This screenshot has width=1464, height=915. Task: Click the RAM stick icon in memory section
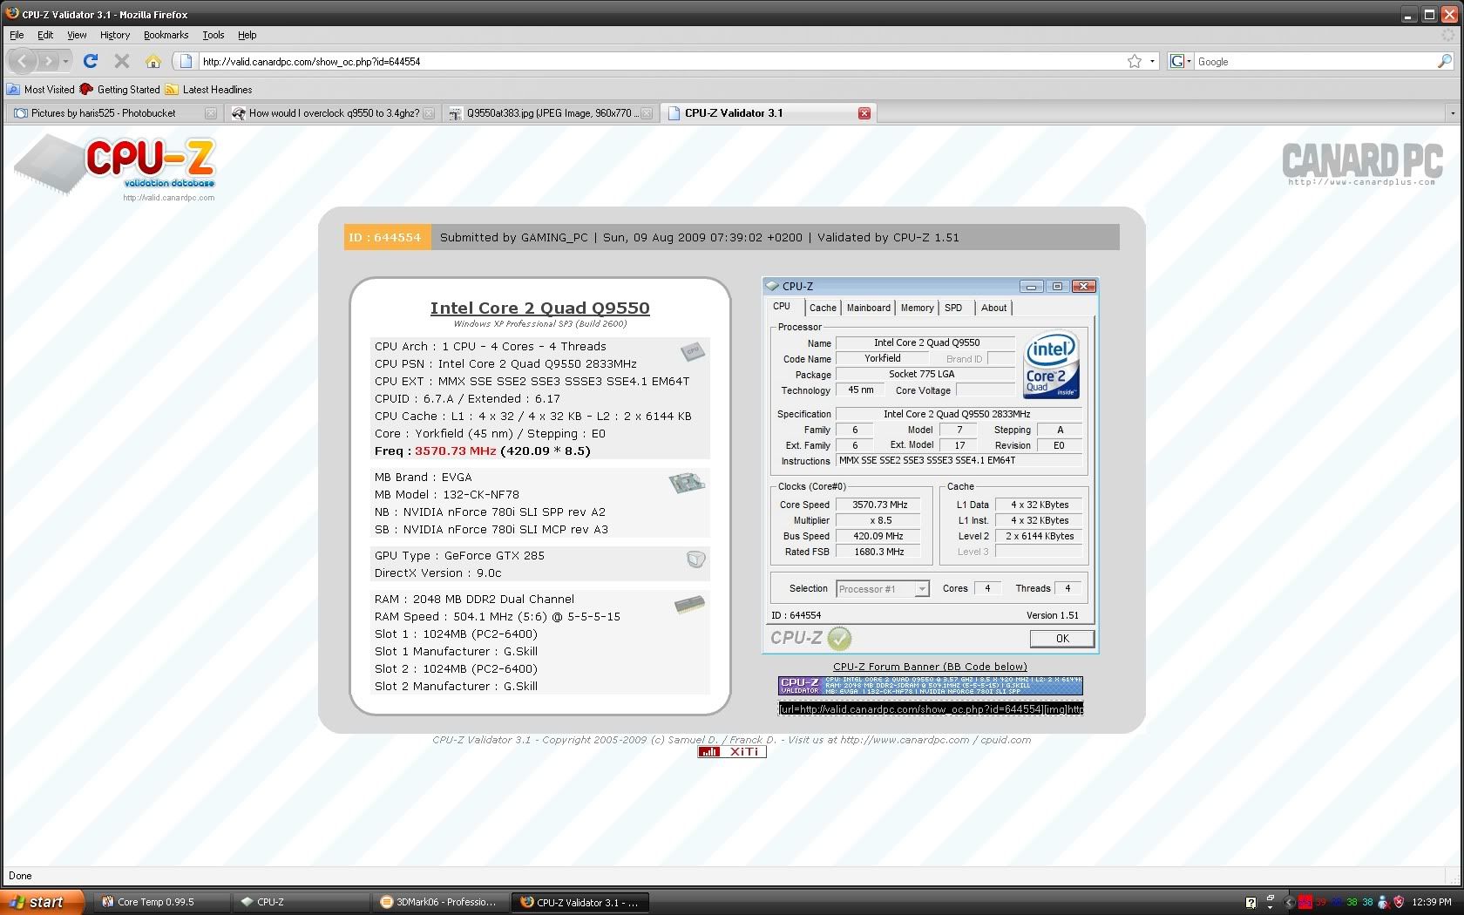[689, 604]
